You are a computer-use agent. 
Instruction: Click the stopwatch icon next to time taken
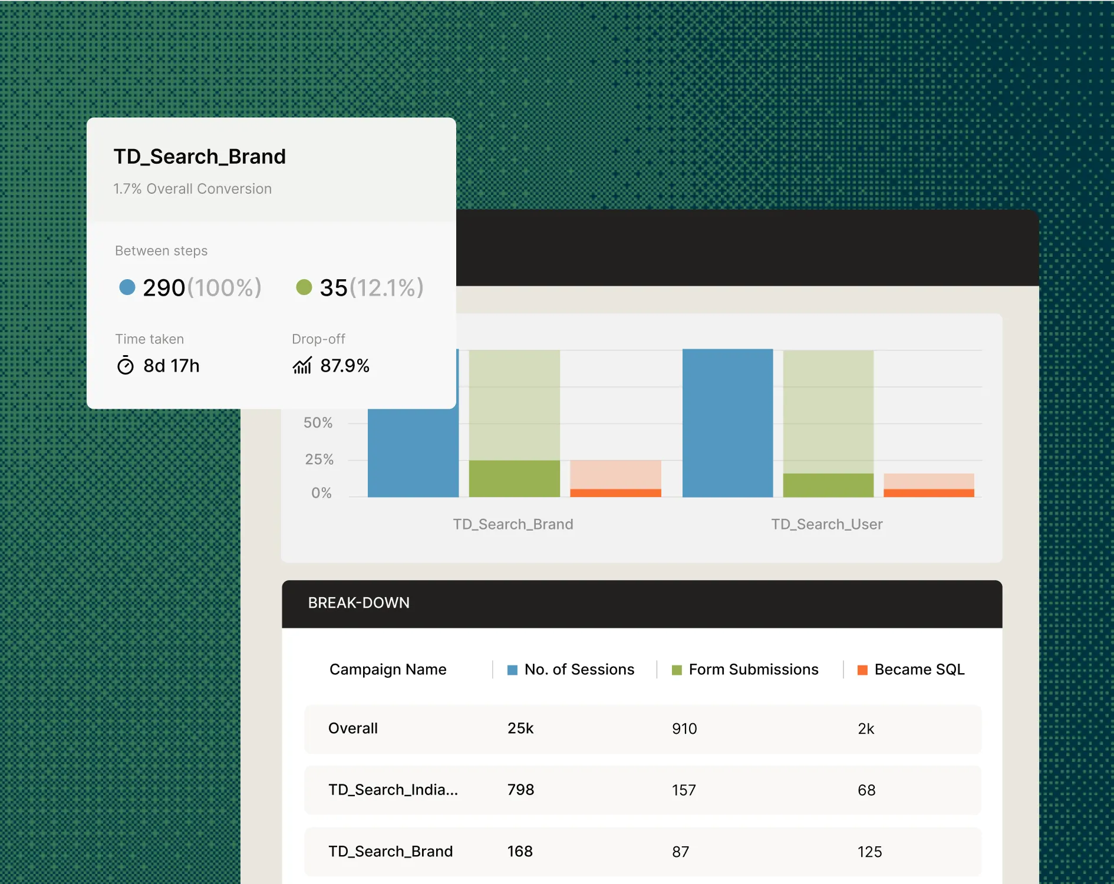(125, 366)
